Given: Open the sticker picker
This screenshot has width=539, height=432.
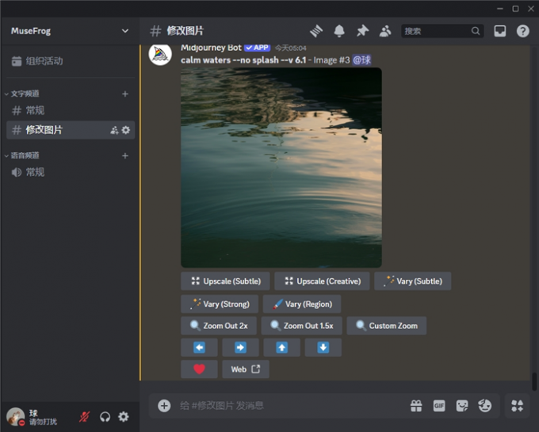Looking at the screenshot, I should pos(462,406).
